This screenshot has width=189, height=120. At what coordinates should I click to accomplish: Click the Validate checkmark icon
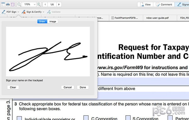49,12
